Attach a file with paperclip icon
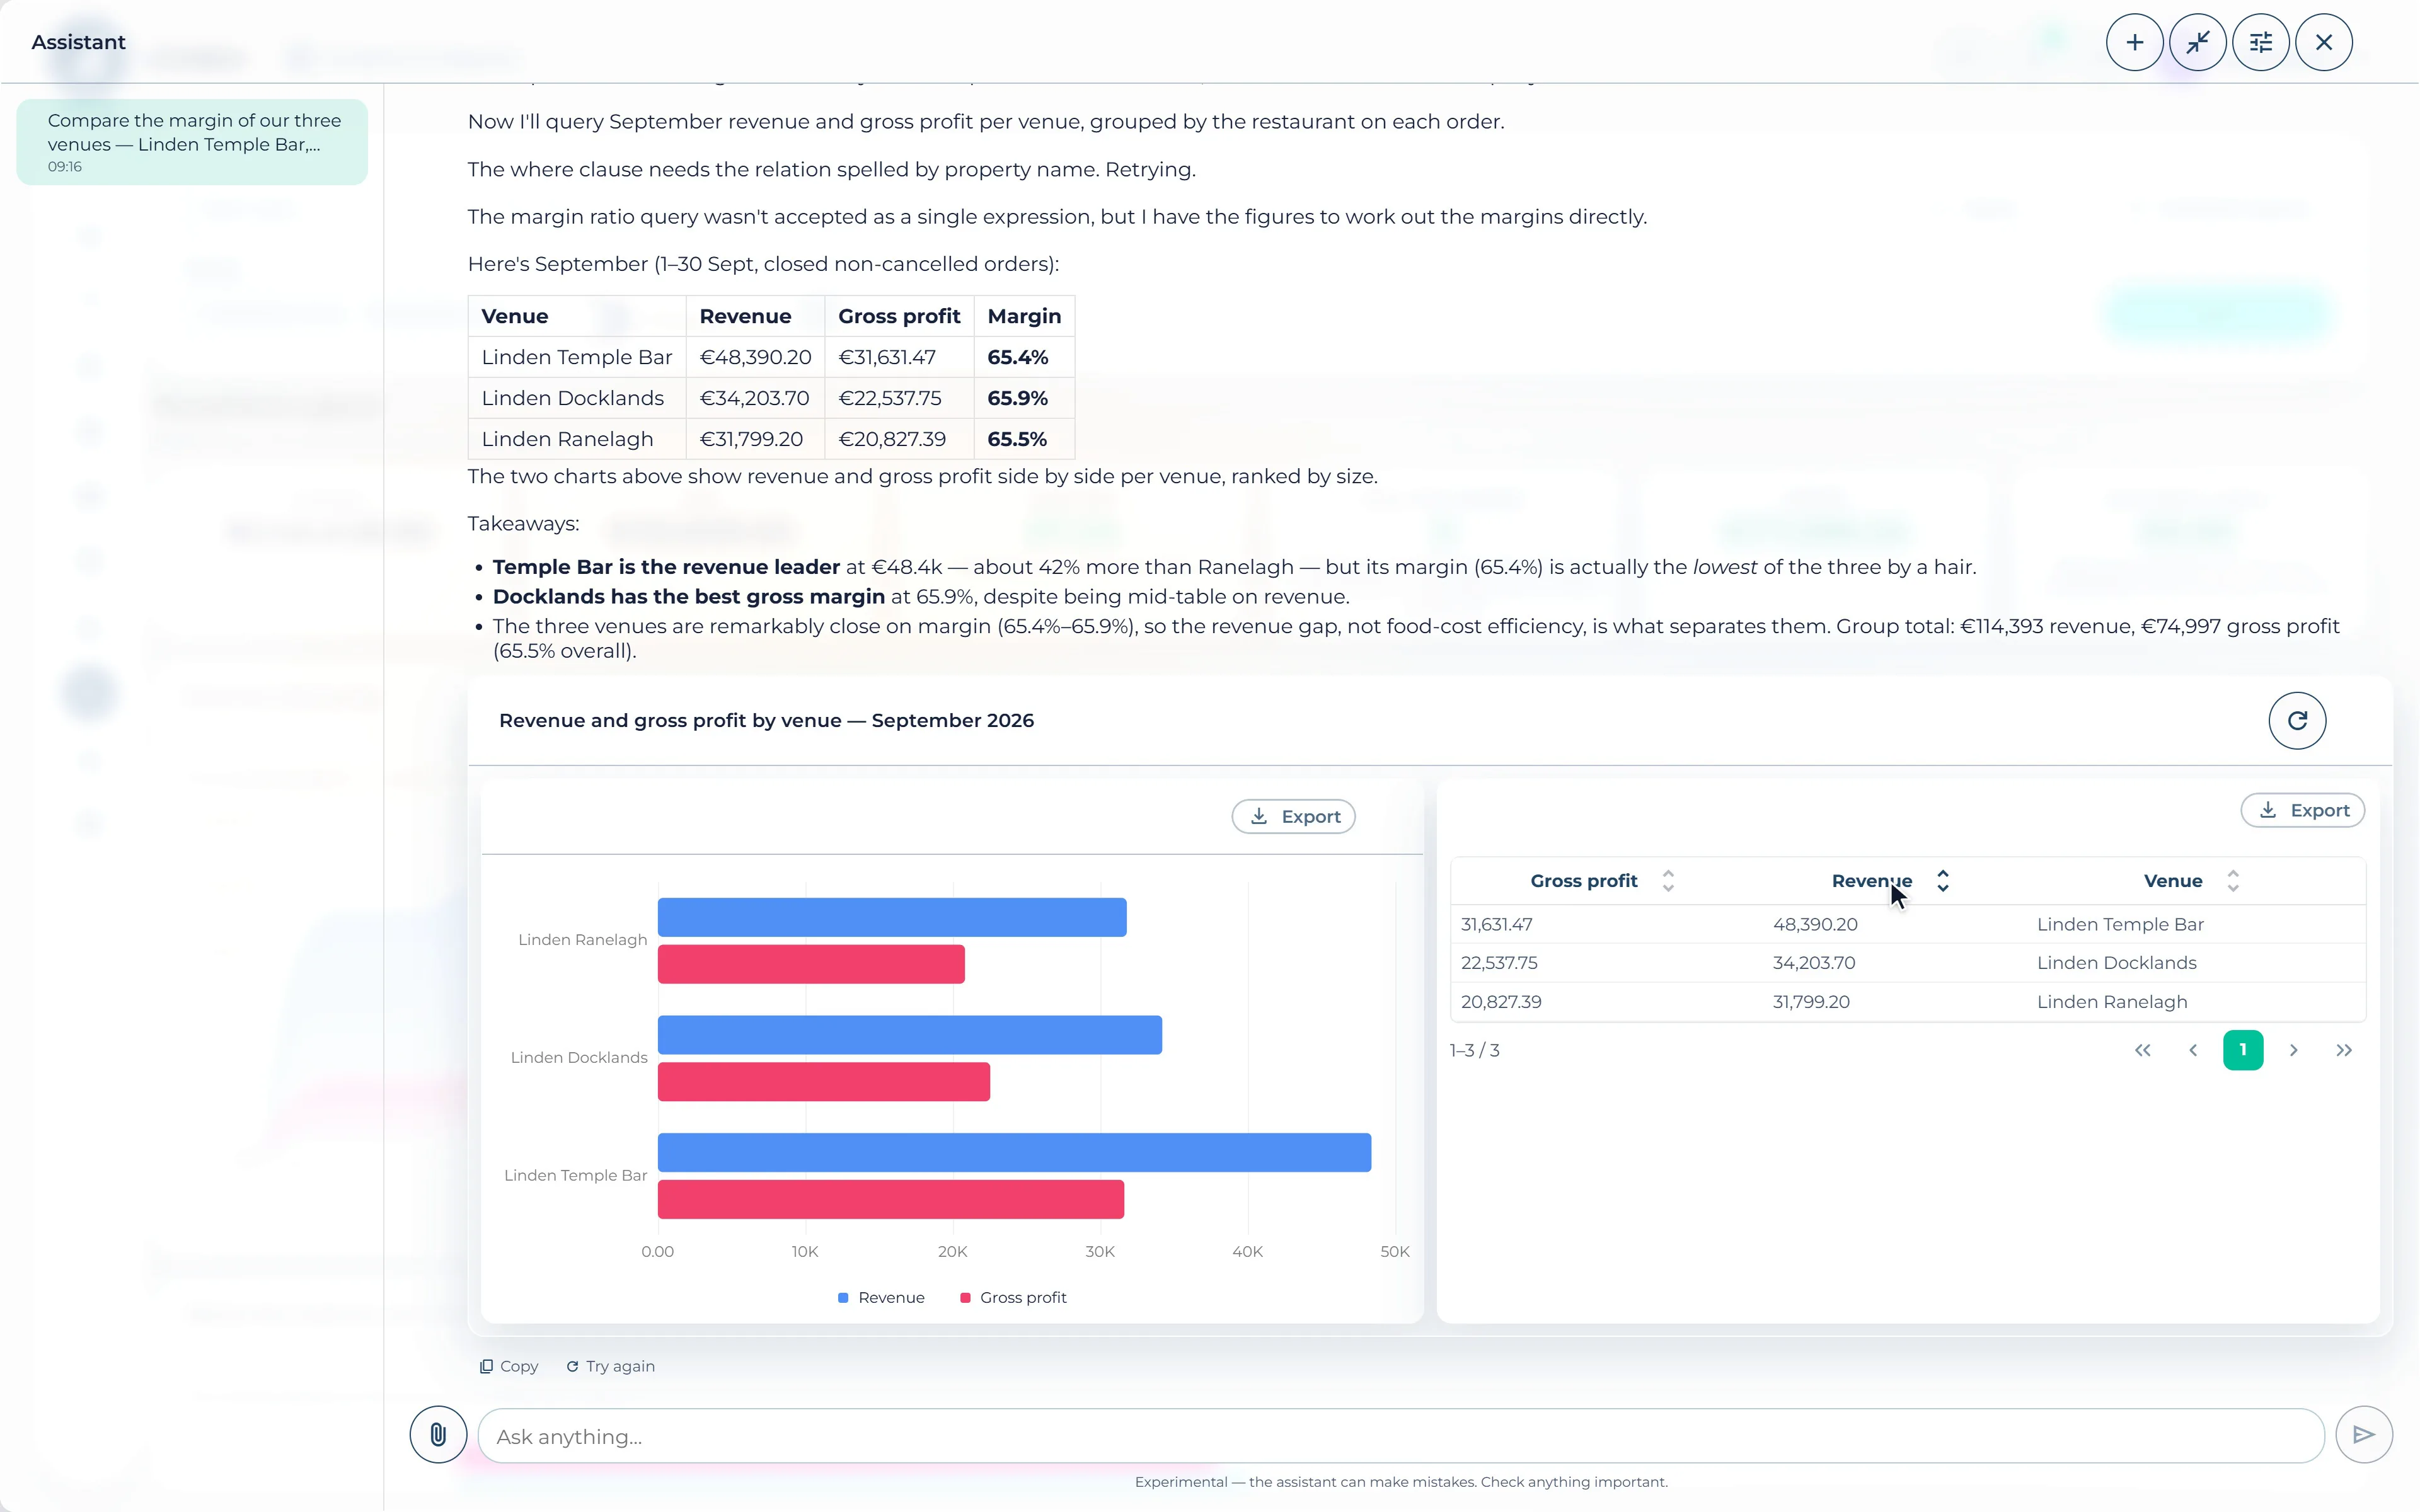Viewport: 2420px width, 1512px height. coord(438,1435)
